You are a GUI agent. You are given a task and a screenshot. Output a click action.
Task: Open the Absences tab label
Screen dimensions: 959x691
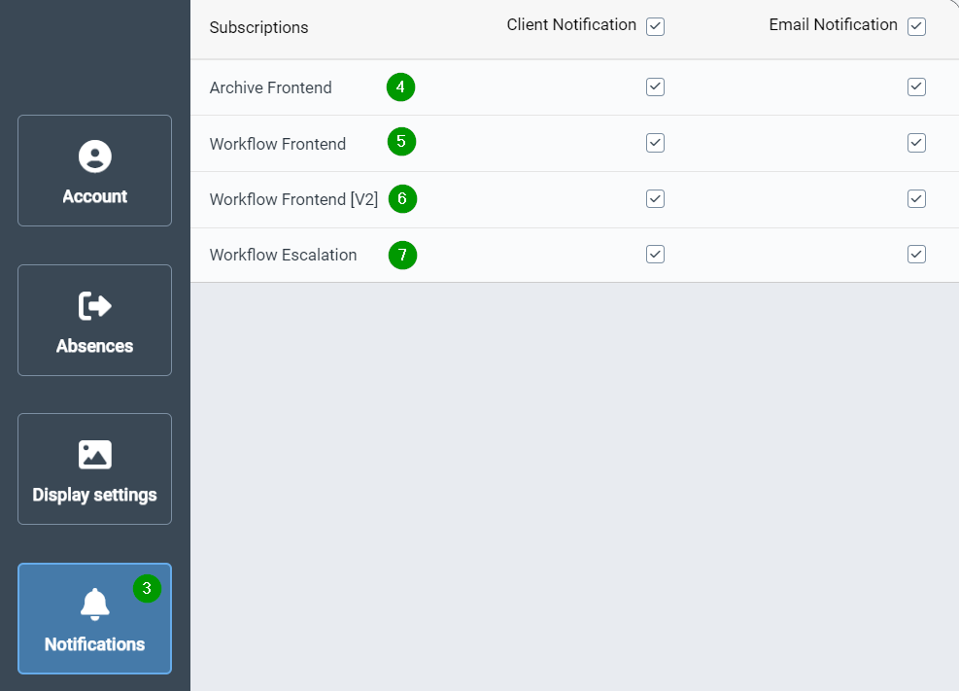click(94, 346)
